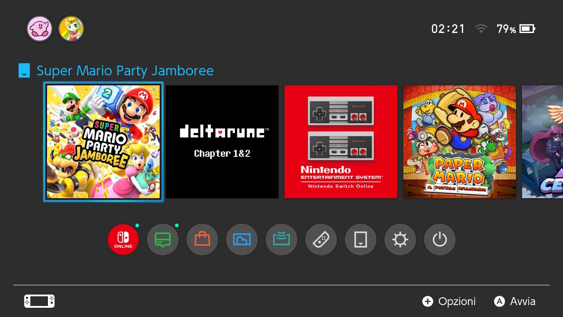Click the Wi-Fi signal status icon

coord(481,29)
